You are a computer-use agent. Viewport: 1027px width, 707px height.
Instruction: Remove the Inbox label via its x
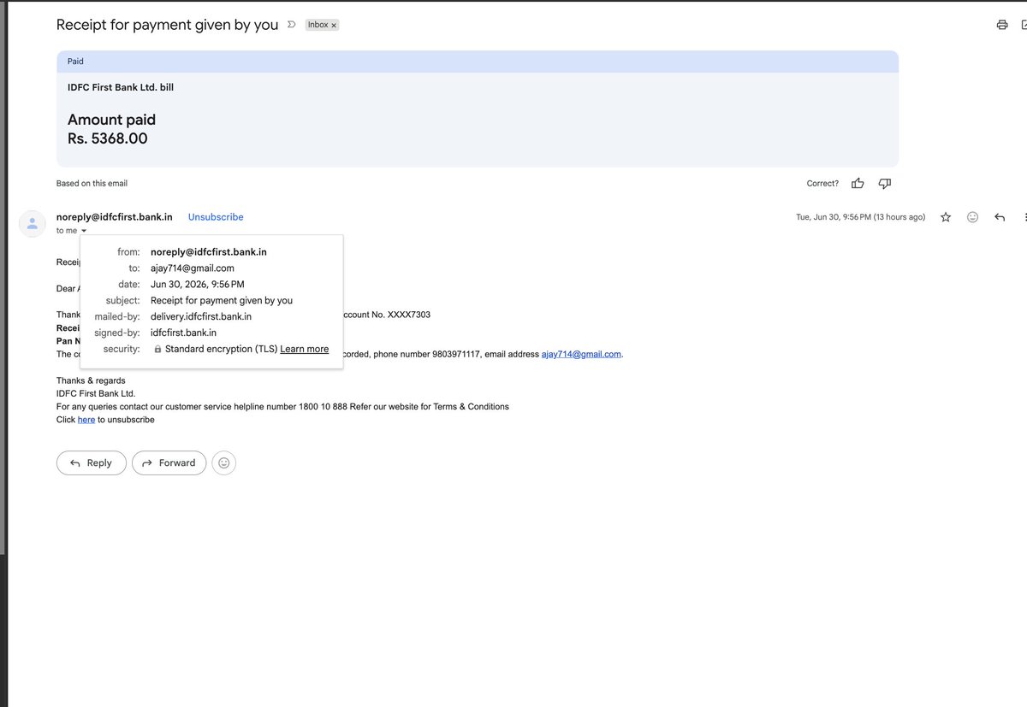pos(334,26)
